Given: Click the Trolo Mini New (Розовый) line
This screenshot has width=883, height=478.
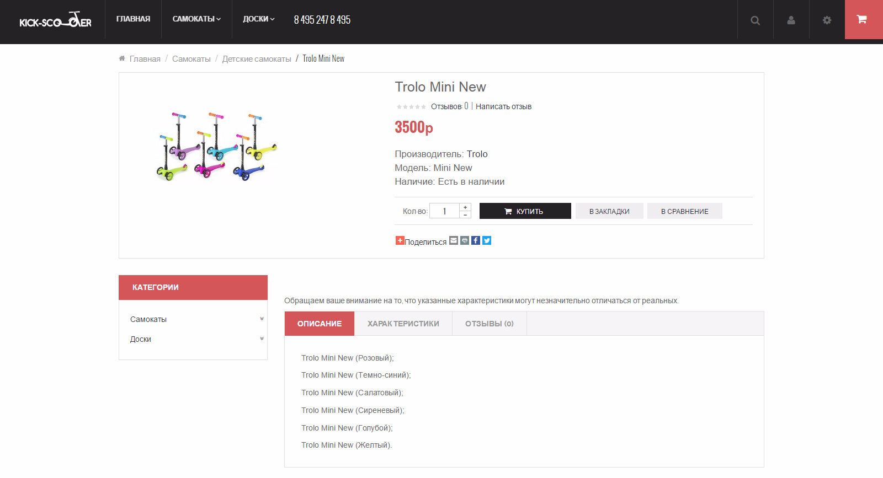Looking at the screenshot, I should pyautogui.click(x=348, y=358).
